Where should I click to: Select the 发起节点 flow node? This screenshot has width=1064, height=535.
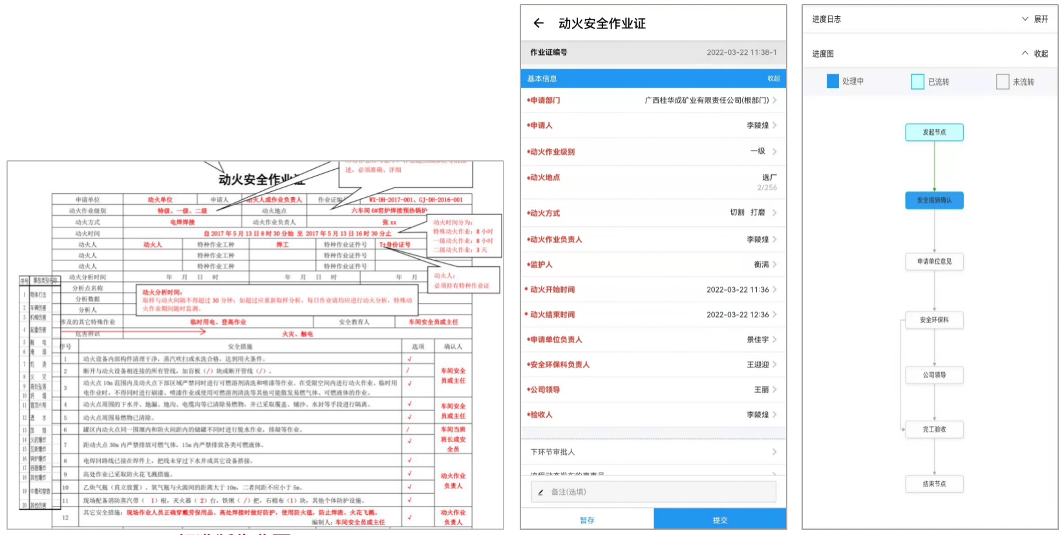(934, 132)
